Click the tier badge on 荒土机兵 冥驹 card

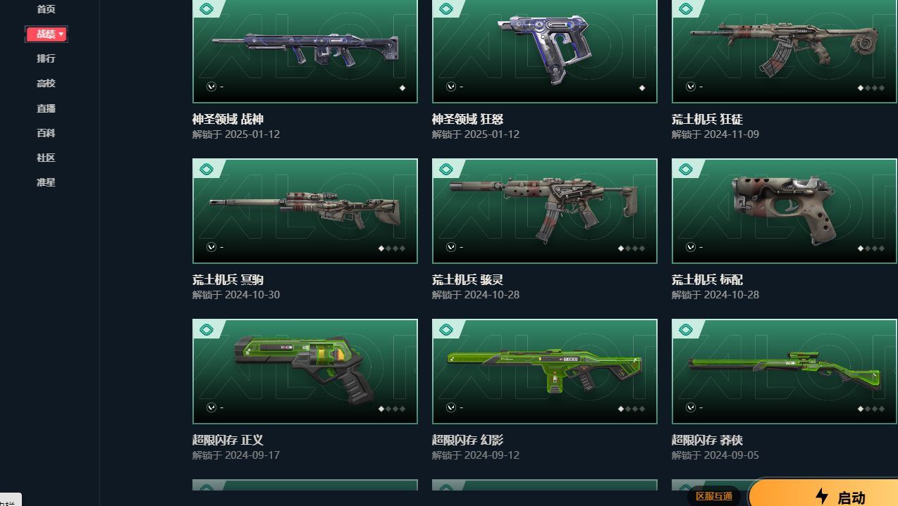tap(207, 169)
